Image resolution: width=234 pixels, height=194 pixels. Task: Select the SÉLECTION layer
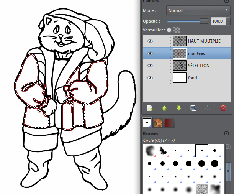click(198, 66)
